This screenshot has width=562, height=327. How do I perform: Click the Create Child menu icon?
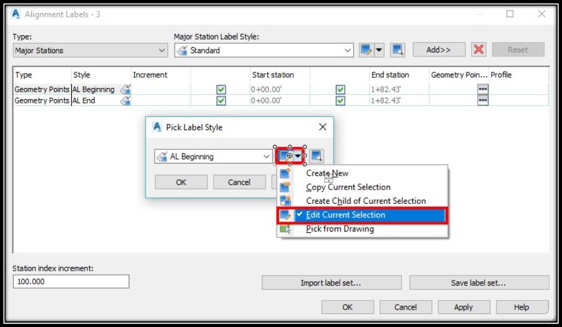point(285,201)
